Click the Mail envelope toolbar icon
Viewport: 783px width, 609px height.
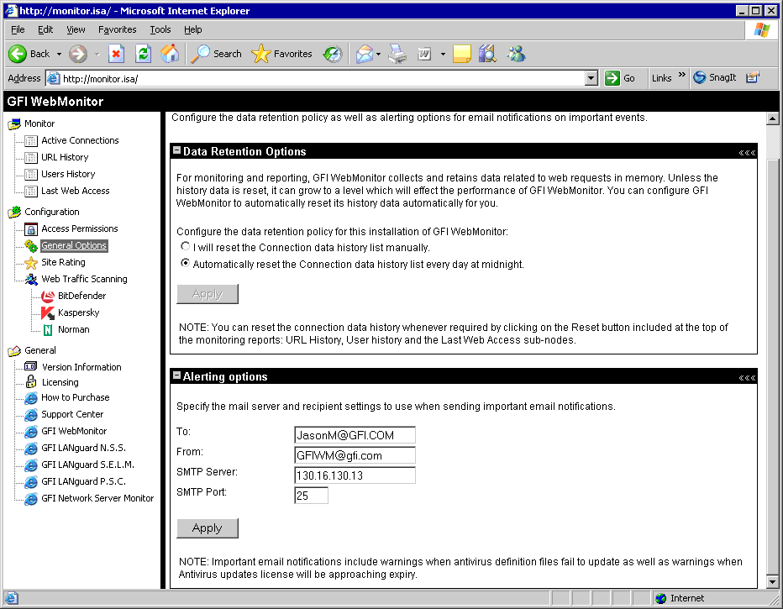pos(364,54)
